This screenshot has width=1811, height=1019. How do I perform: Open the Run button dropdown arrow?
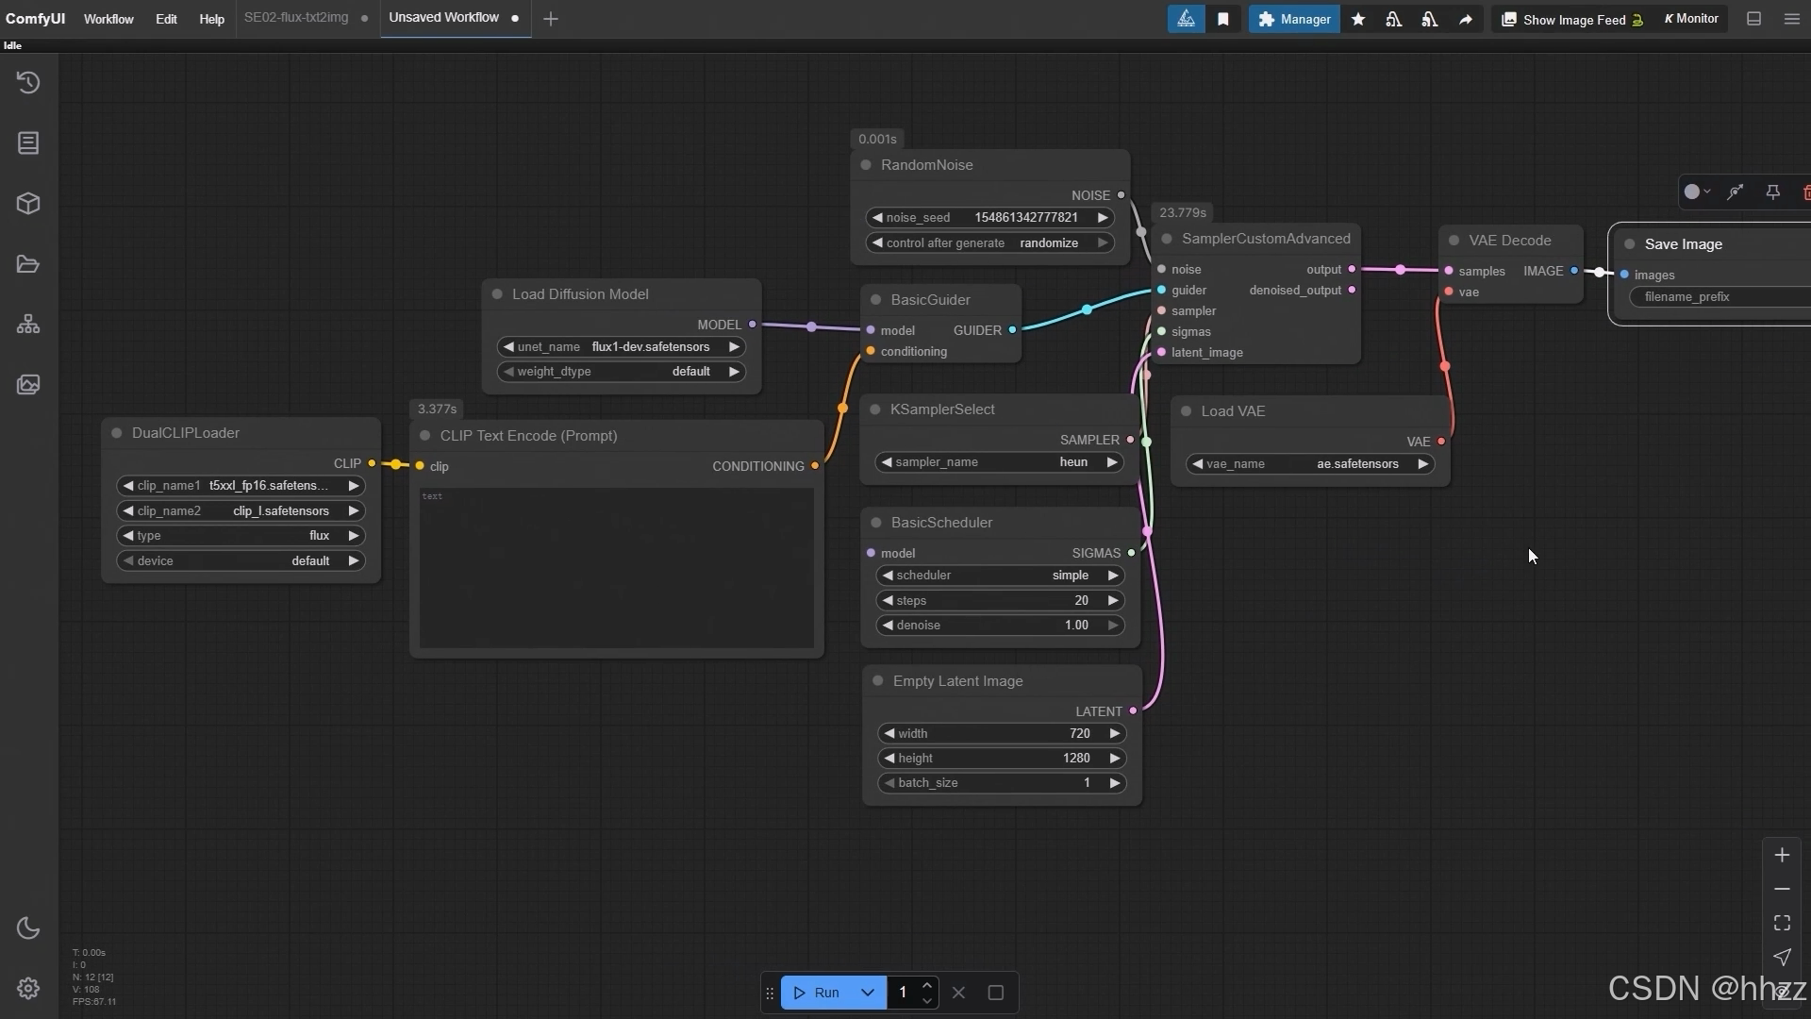coord(867,993)
